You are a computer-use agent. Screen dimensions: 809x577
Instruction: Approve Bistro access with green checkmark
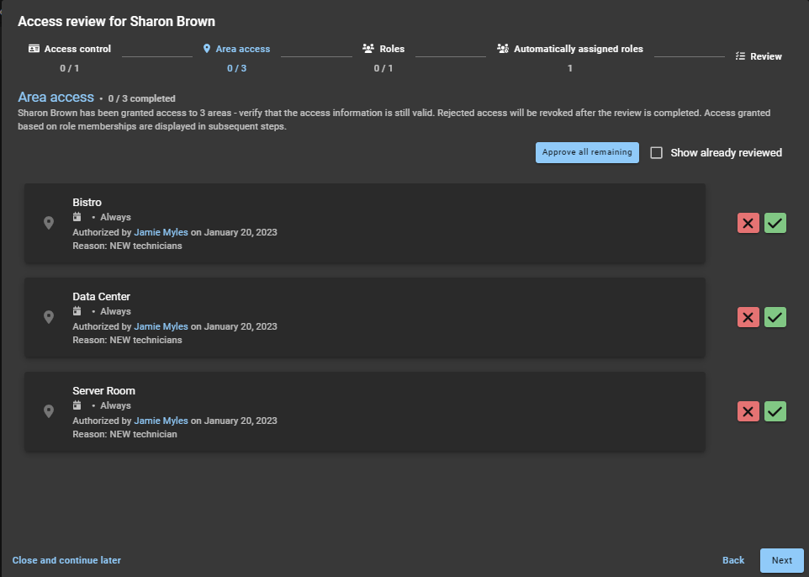(775, 223)
